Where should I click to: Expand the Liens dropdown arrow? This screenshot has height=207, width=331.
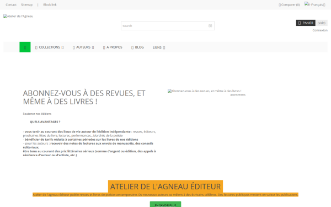pos(164,47)
